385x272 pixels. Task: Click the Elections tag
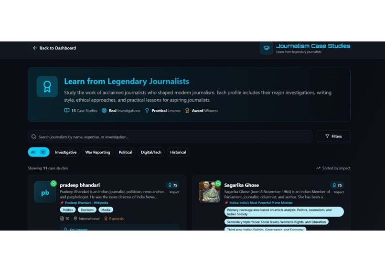pos(87,209)
